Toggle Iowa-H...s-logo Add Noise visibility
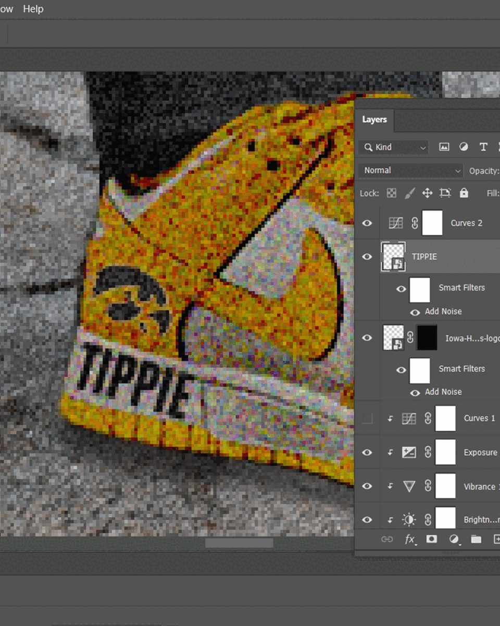The width and height of the screenshot is (500, 626). pos(415,393)
